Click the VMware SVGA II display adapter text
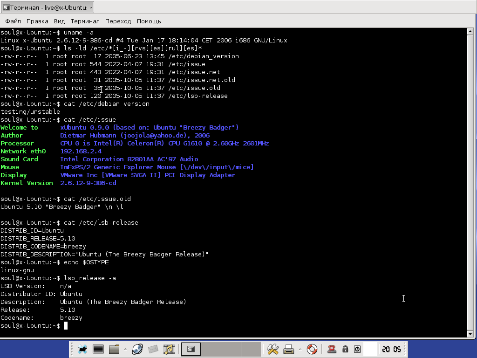This screenshot has height=358, width=477. [x=148, y=175]
